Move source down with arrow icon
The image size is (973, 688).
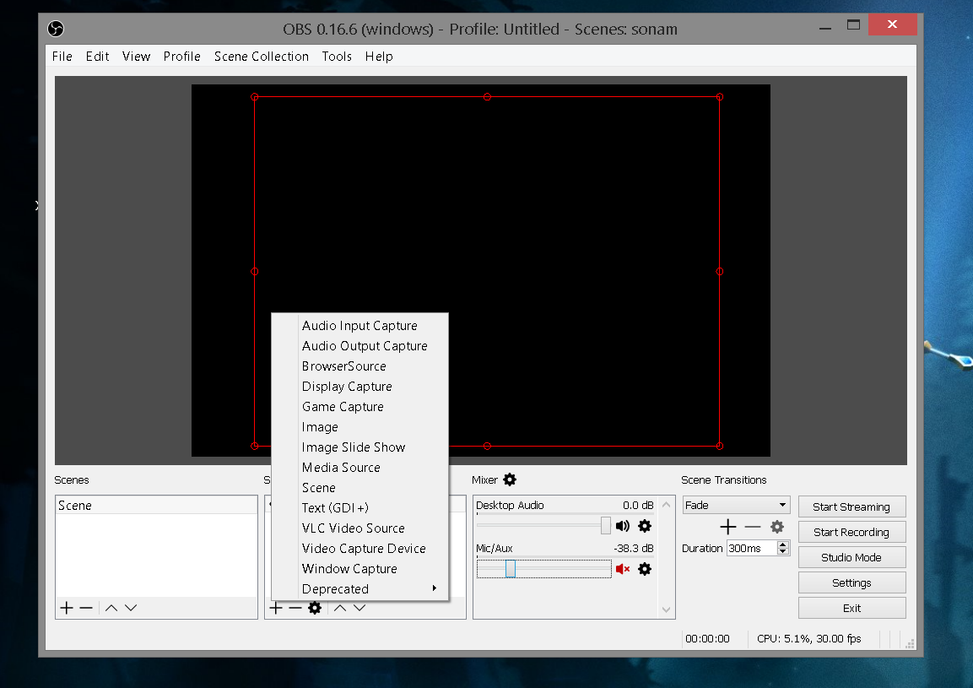coord(359,608)
